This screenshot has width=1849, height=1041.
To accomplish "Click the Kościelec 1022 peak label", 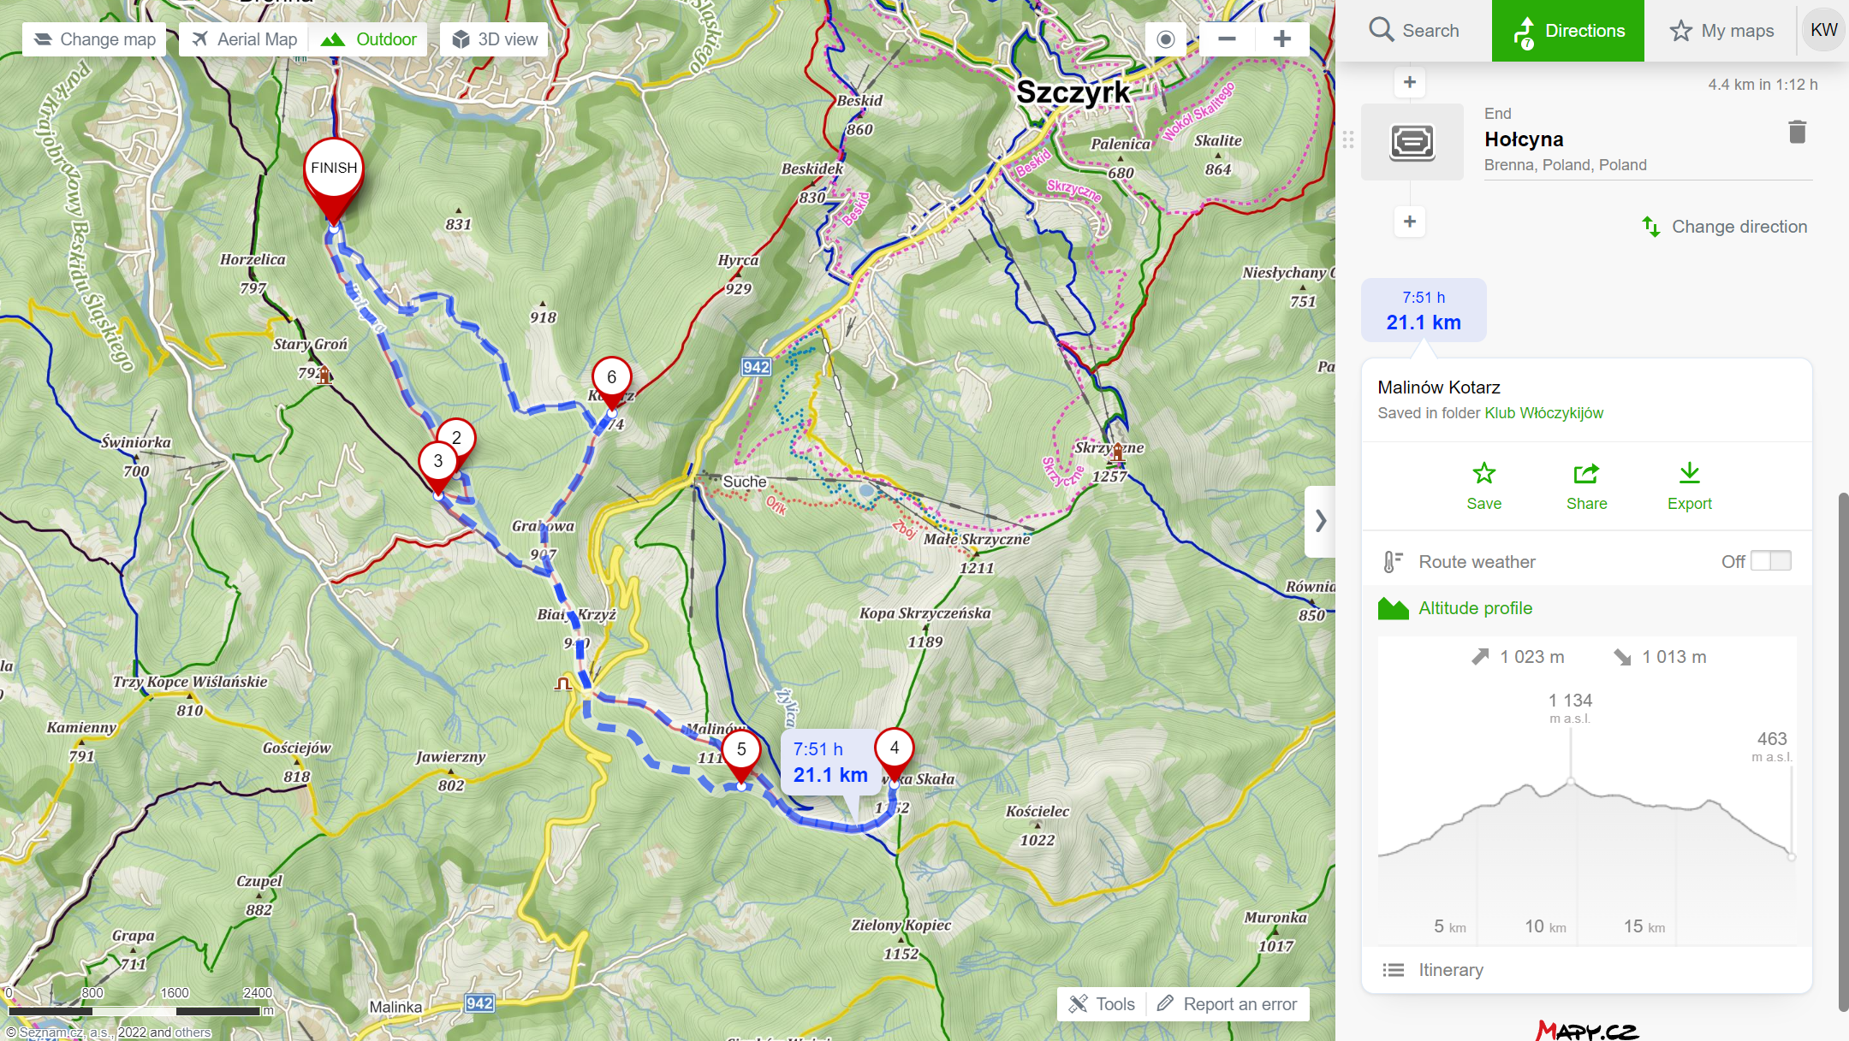I will pyautogui.click(x=1037, y=825).
